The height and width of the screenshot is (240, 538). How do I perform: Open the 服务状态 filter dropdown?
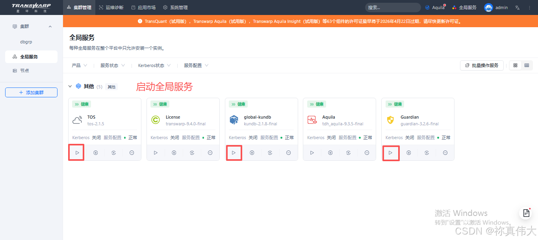[x=113, y=65]
